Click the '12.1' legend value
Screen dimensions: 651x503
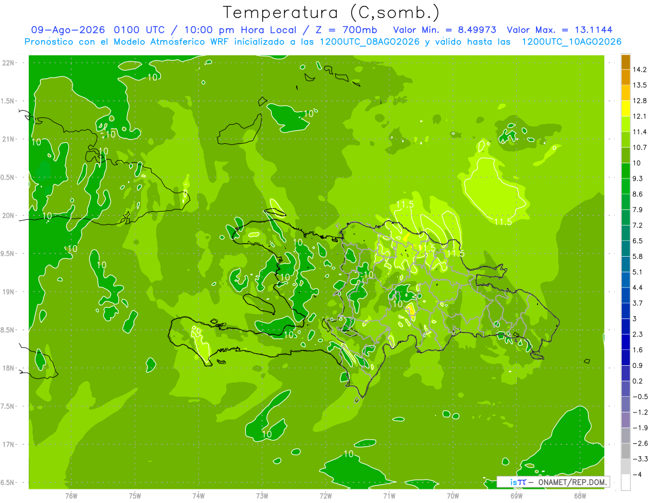pyautogui.click(x=640, y=116)
